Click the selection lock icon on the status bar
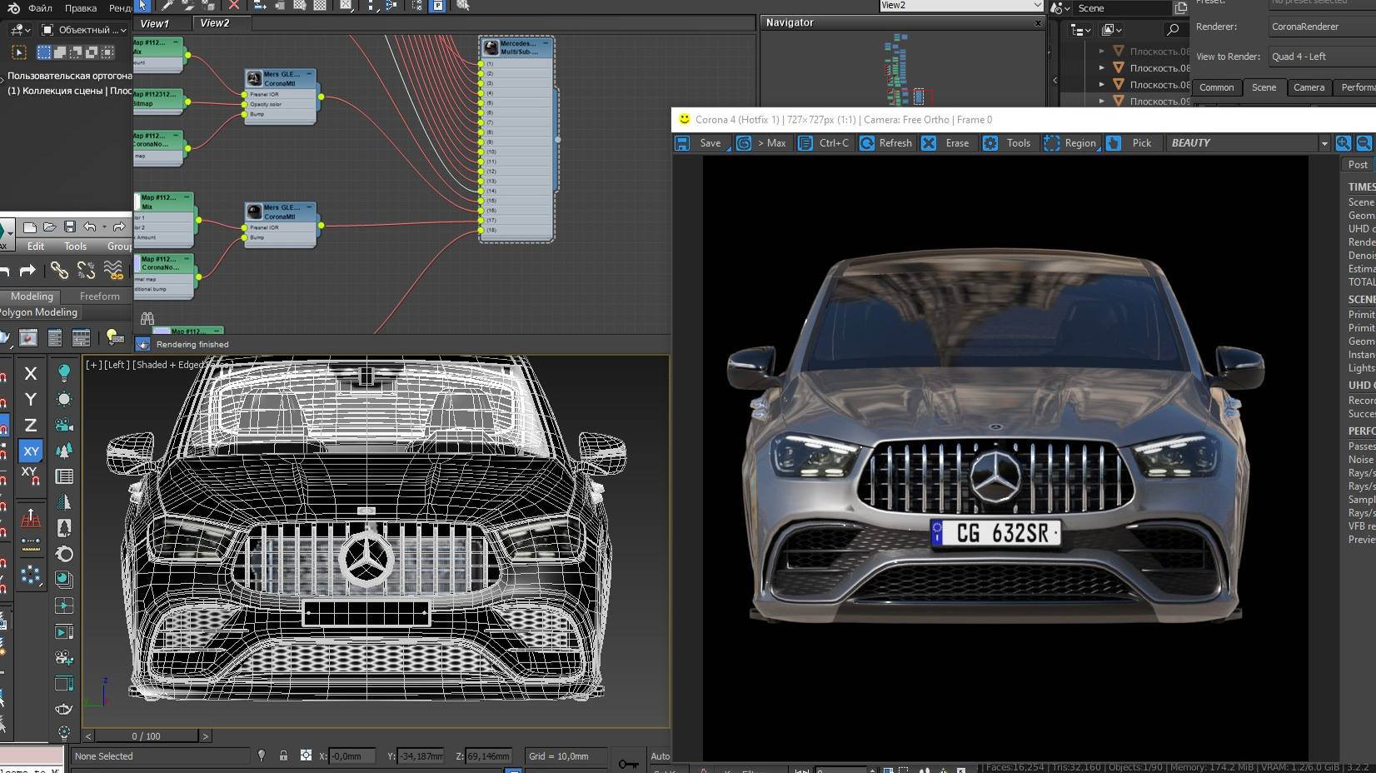This screenshot has height=773, width=1376. [x=282, y=756]
